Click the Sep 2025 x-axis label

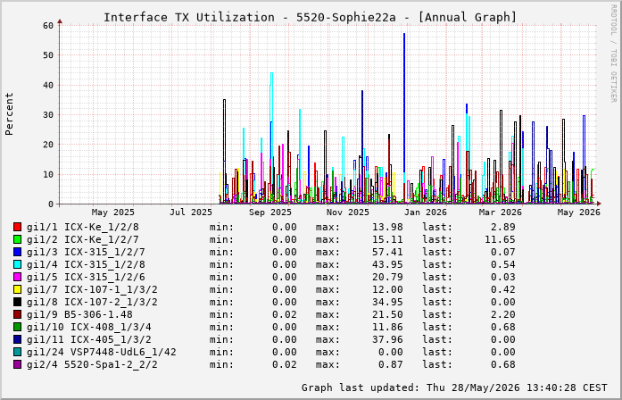point(270,212)
